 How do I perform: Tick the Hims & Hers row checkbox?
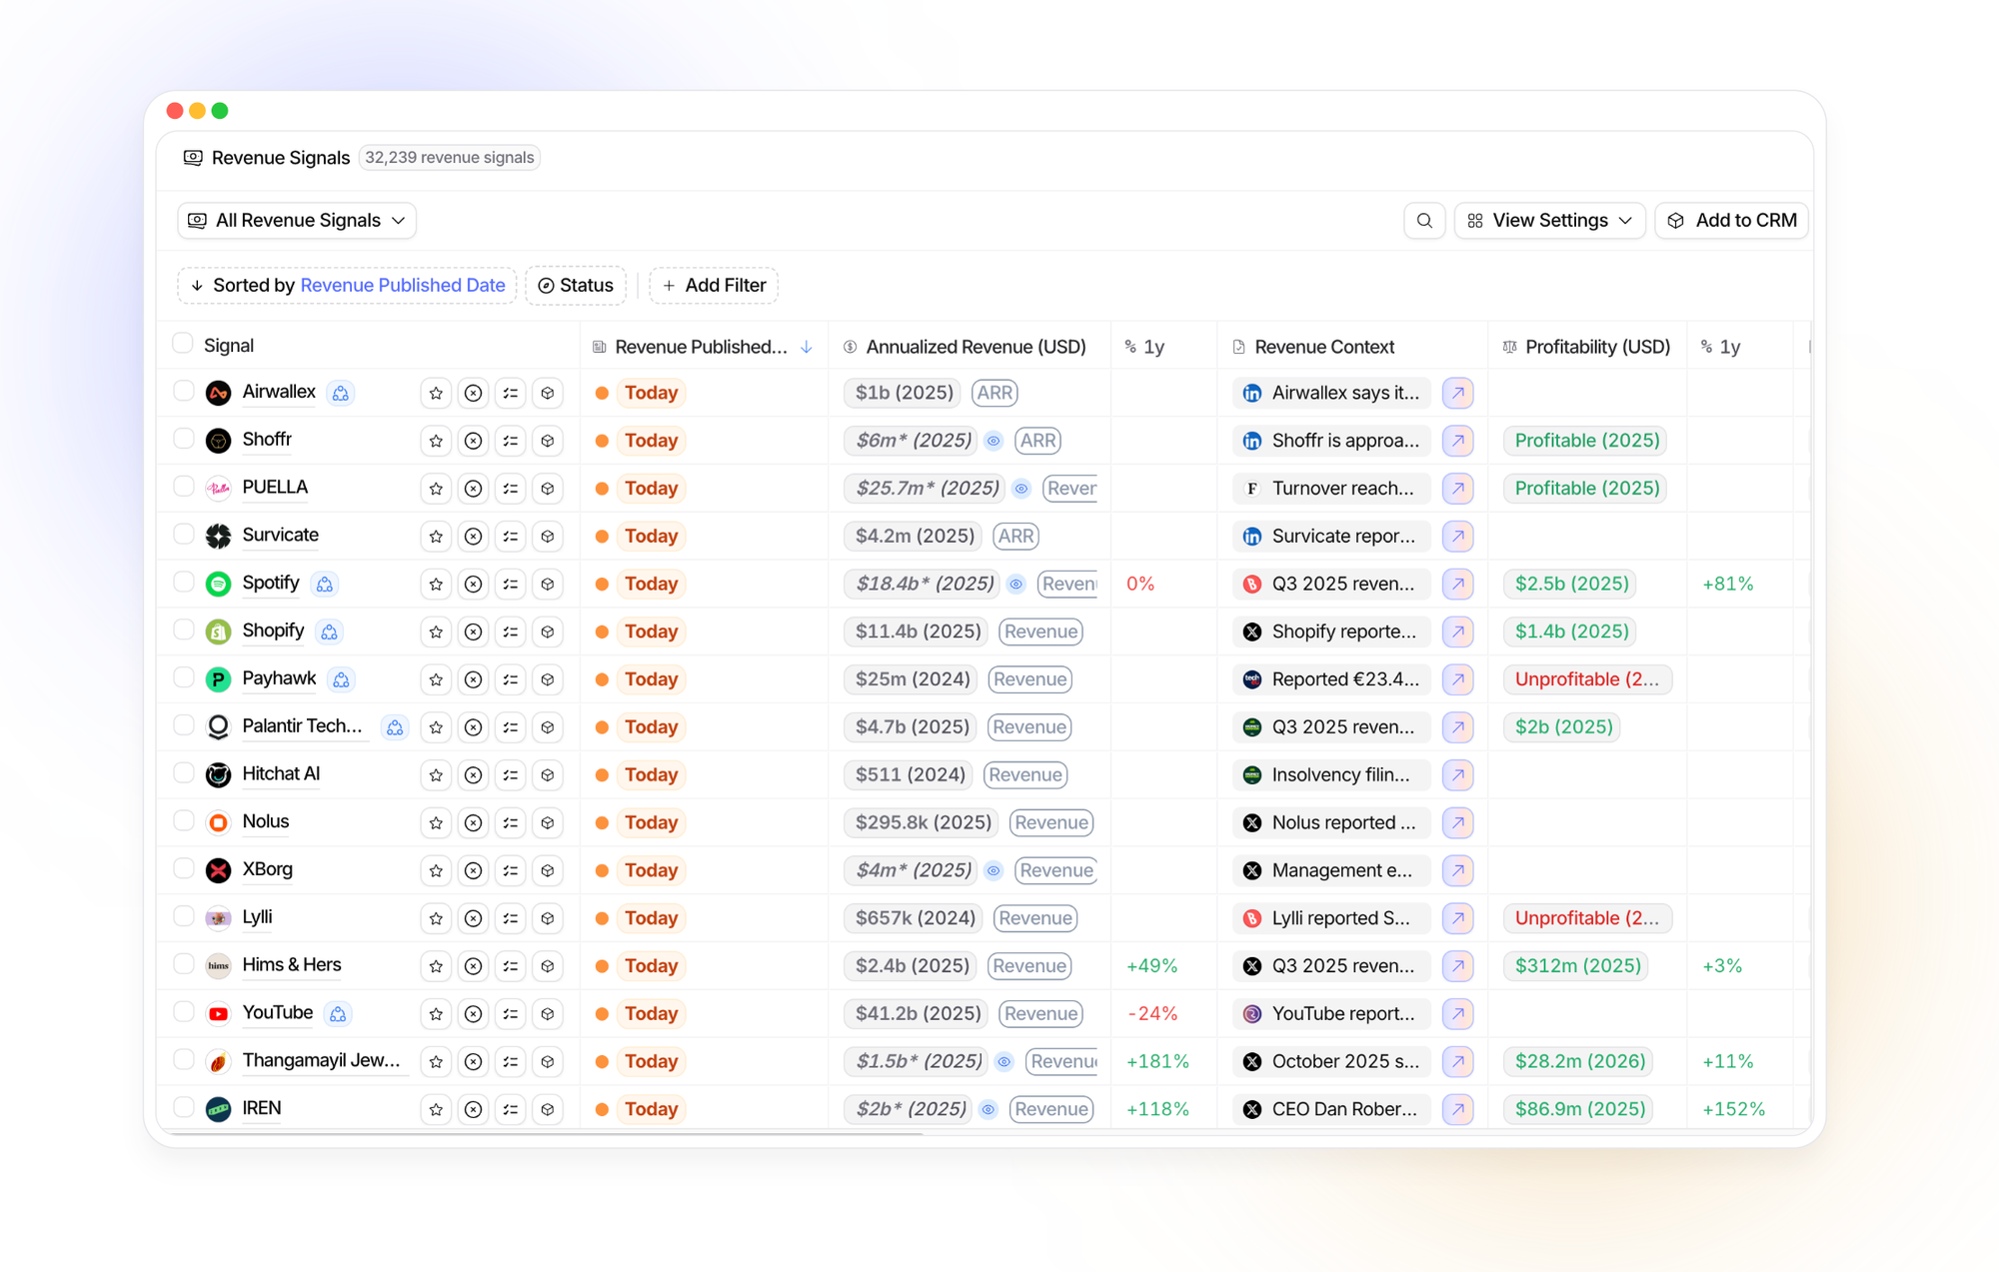(x=184, y=964)
